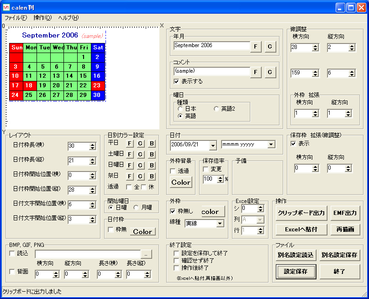
Task: Click 終了 exit button
Action: [340, 272]
